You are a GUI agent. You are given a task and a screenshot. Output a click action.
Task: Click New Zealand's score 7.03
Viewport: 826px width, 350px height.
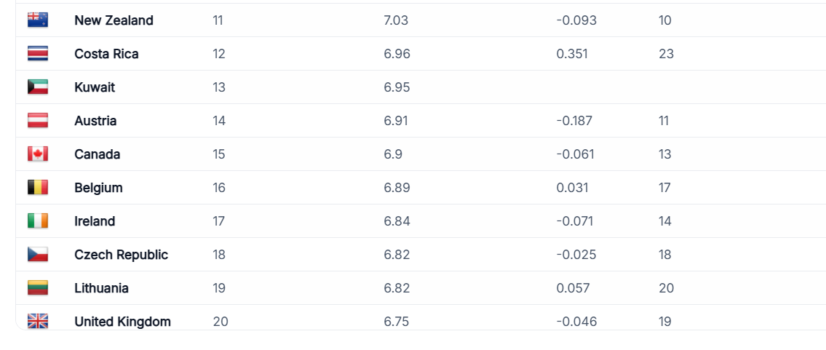[x=396, y=20]
